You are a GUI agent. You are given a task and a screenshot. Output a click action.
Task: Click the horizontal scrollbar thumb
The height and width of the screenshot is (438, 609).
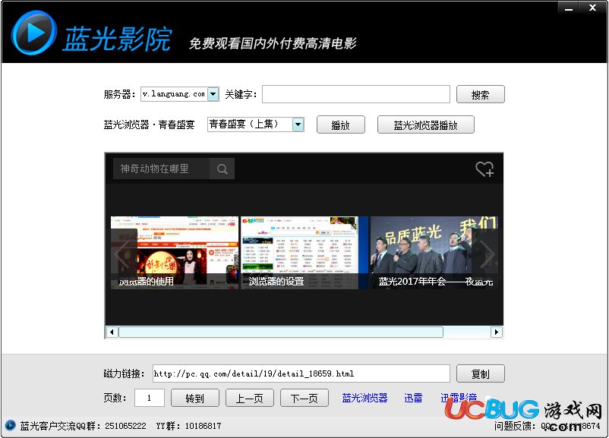[x=281, y=332]
